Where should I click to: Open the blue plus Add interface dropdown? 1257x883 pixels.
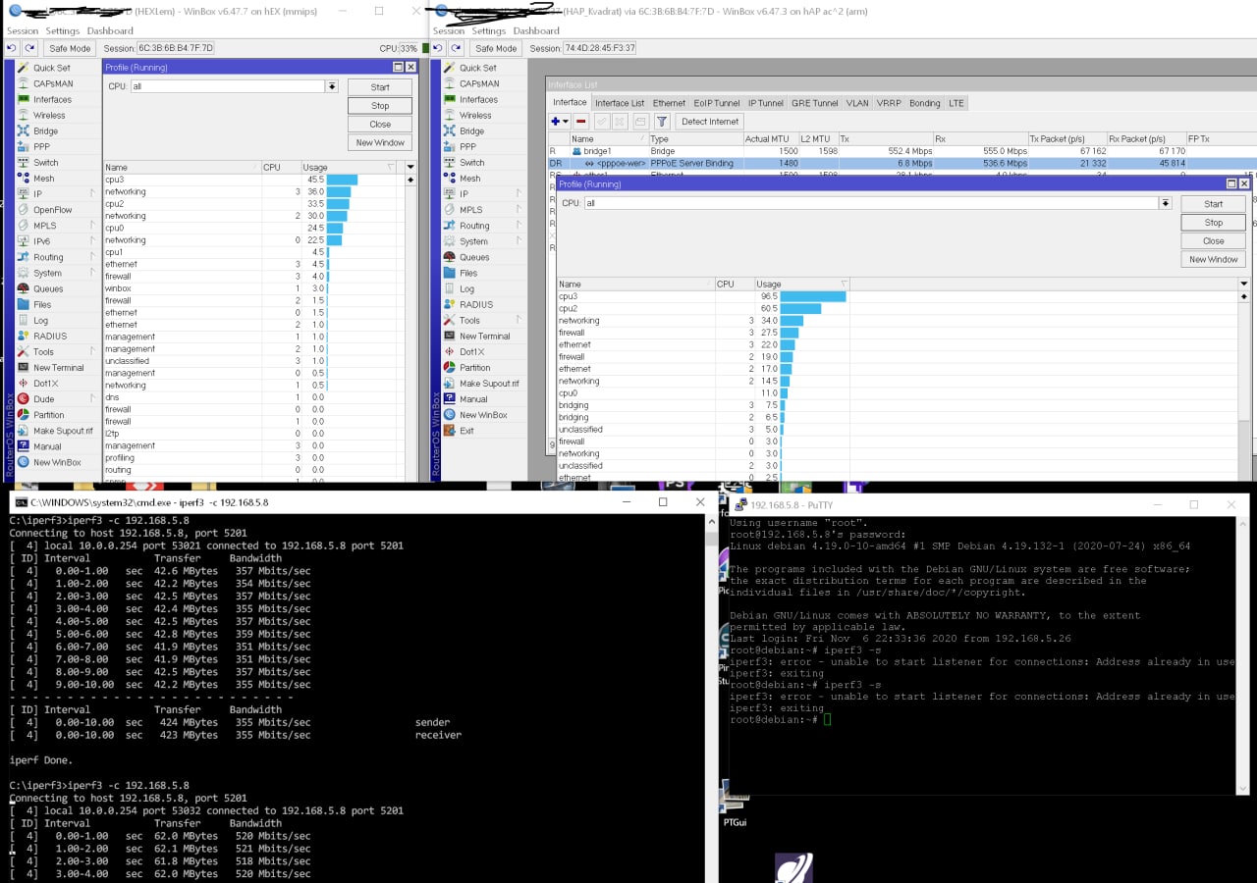click(560, 122)
